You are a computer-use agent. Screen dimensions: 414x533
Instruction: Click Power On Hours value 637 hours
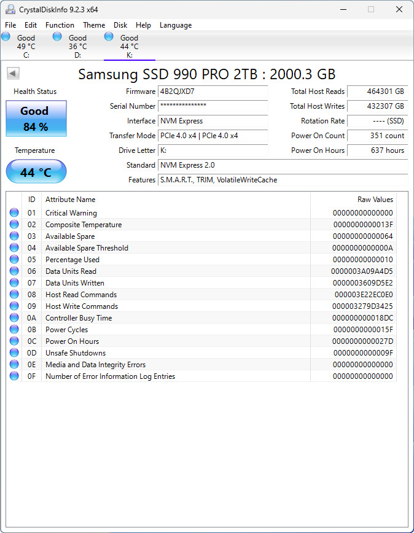click(377, 150)
